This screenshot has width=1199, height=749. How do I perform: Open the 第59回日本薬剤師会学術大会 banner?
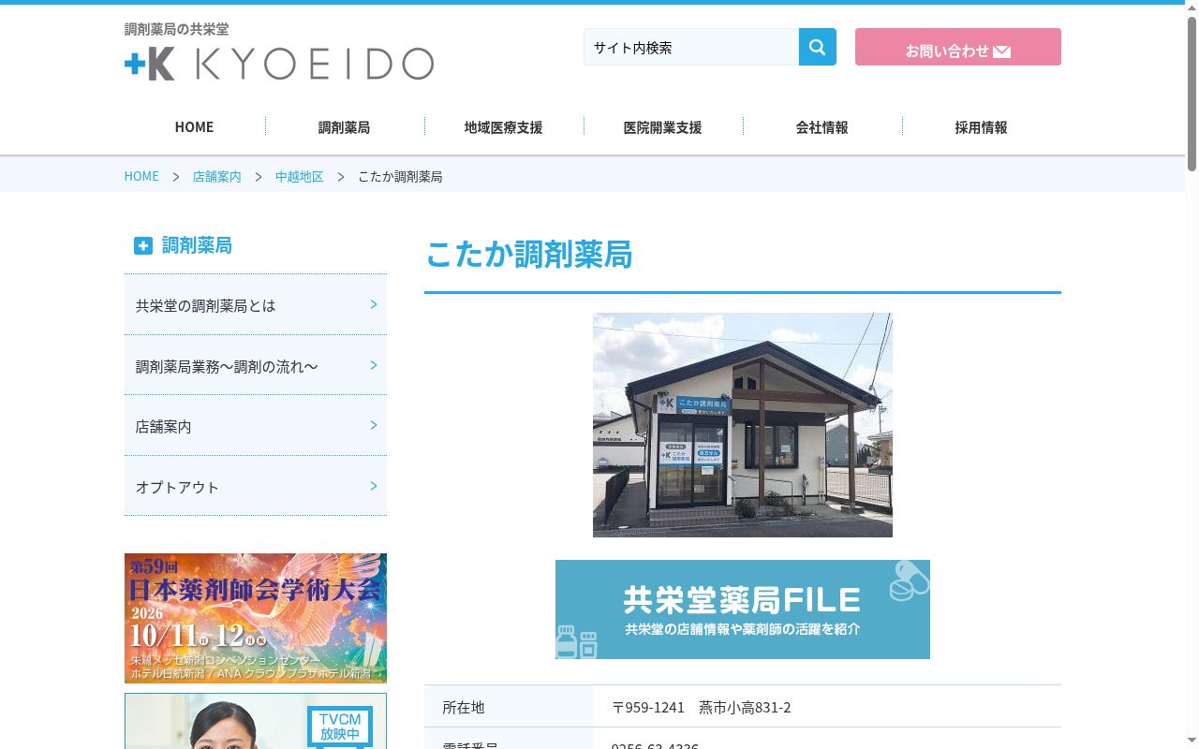tap(256, 618)
